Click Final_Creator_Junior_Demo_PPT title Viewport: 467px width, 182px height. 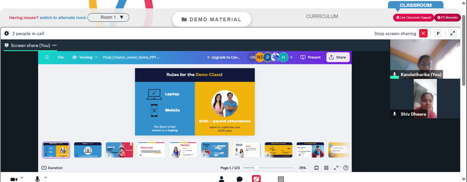pyautogui.click(x=131, y=57)
